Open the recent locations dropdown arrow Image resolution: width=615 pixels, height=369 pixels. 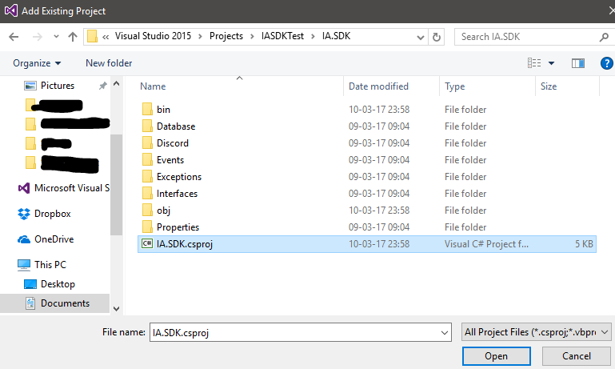56,37
